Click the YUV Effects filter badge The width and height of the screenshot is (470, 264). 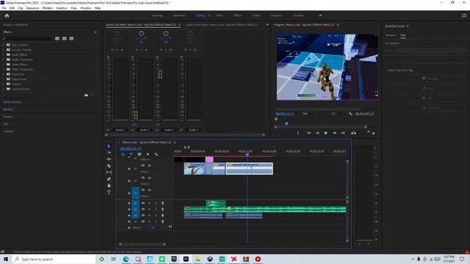[x=72, y=39]
